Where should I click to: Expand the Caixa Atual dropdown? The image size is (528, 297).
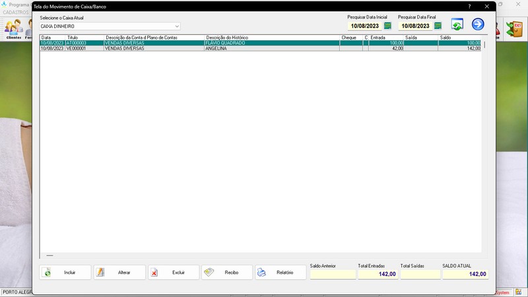pos(177,26)
